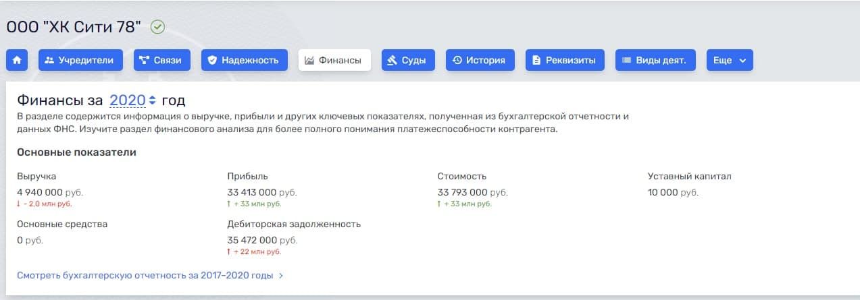Screen dimensions: 860x300
Task: Click the Стоимость label
Action: [x=462, y=177]
